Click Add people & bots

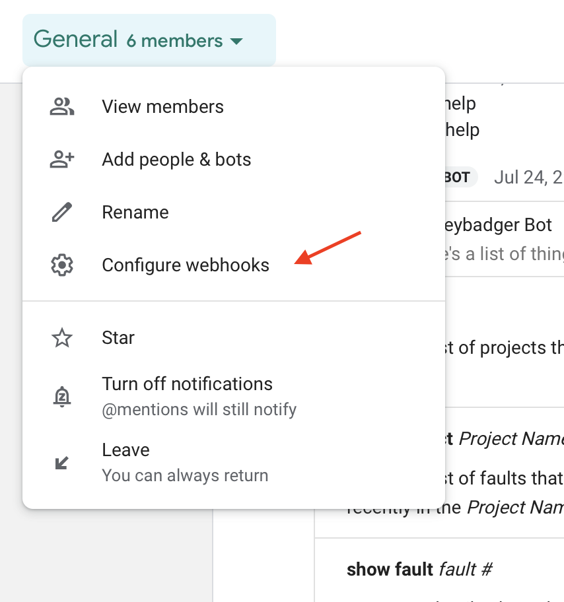pyautogui.click(x=176, y=159)
